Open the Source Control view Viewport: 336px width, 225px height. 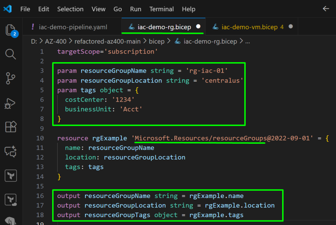point(10,78)
